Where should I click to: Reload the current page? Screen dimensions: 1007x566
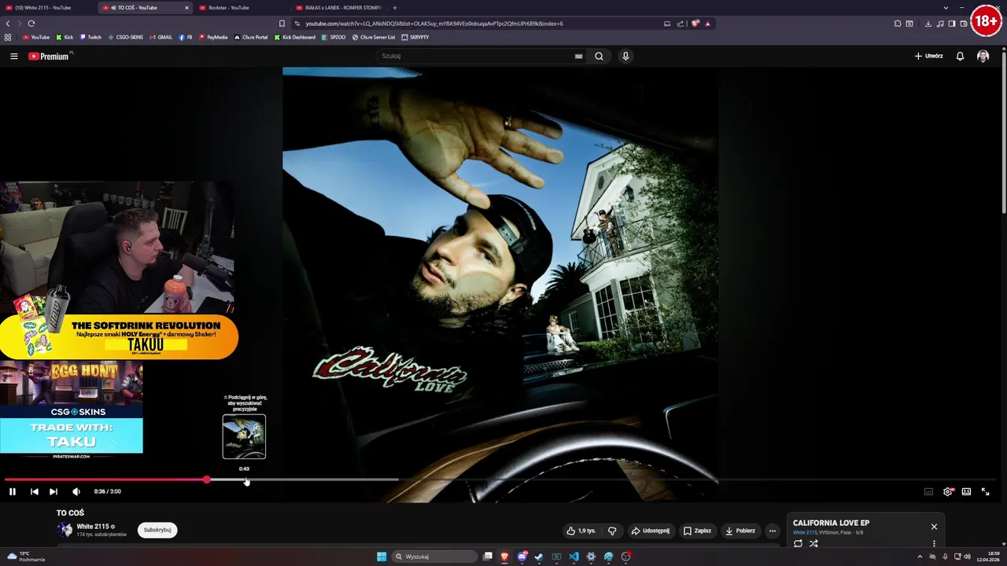tap(31, 24)
